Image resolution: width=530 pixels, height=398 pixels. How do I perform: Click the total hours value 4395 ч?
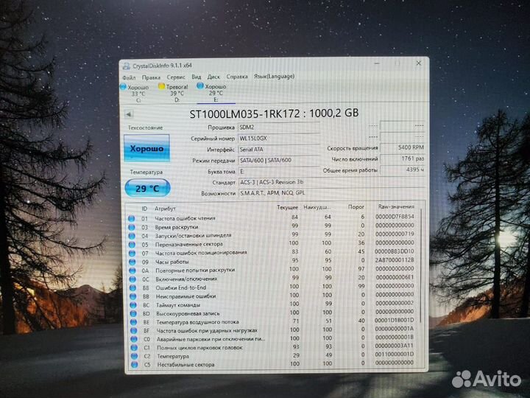click(402, 170)
